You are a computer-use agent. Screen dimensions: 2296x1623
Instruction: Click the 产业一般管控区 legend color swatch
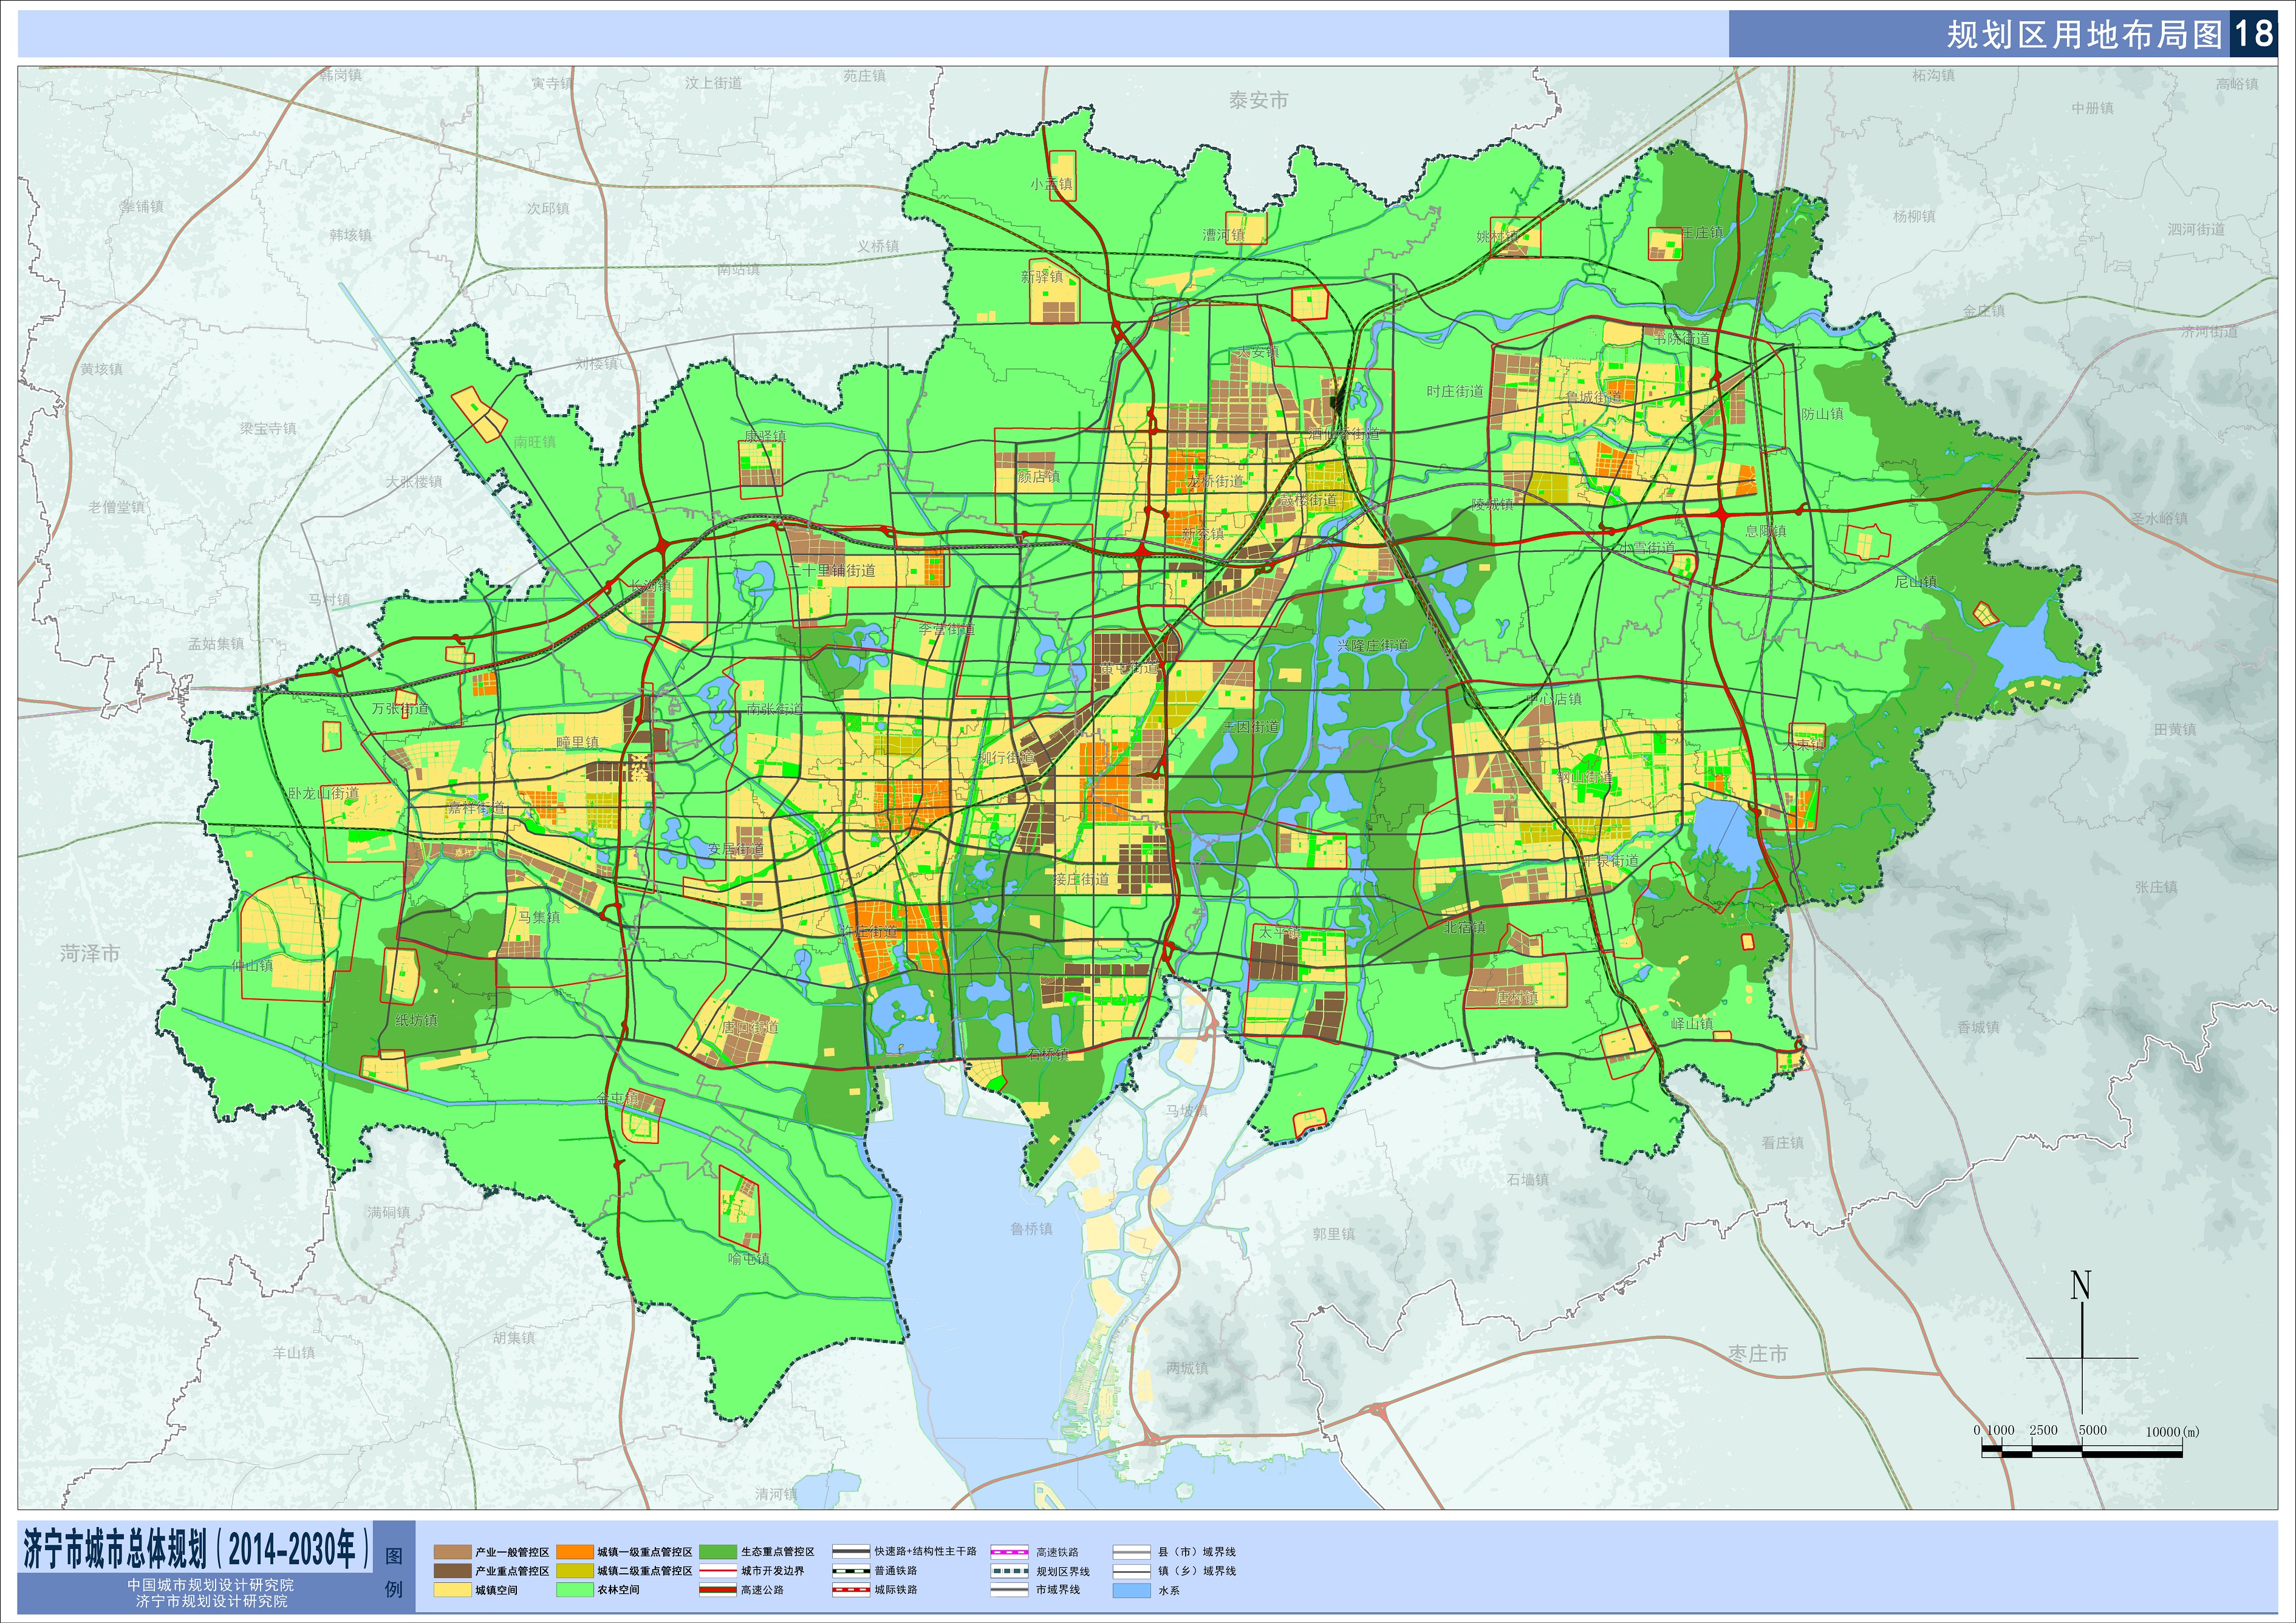(452, 1552)
